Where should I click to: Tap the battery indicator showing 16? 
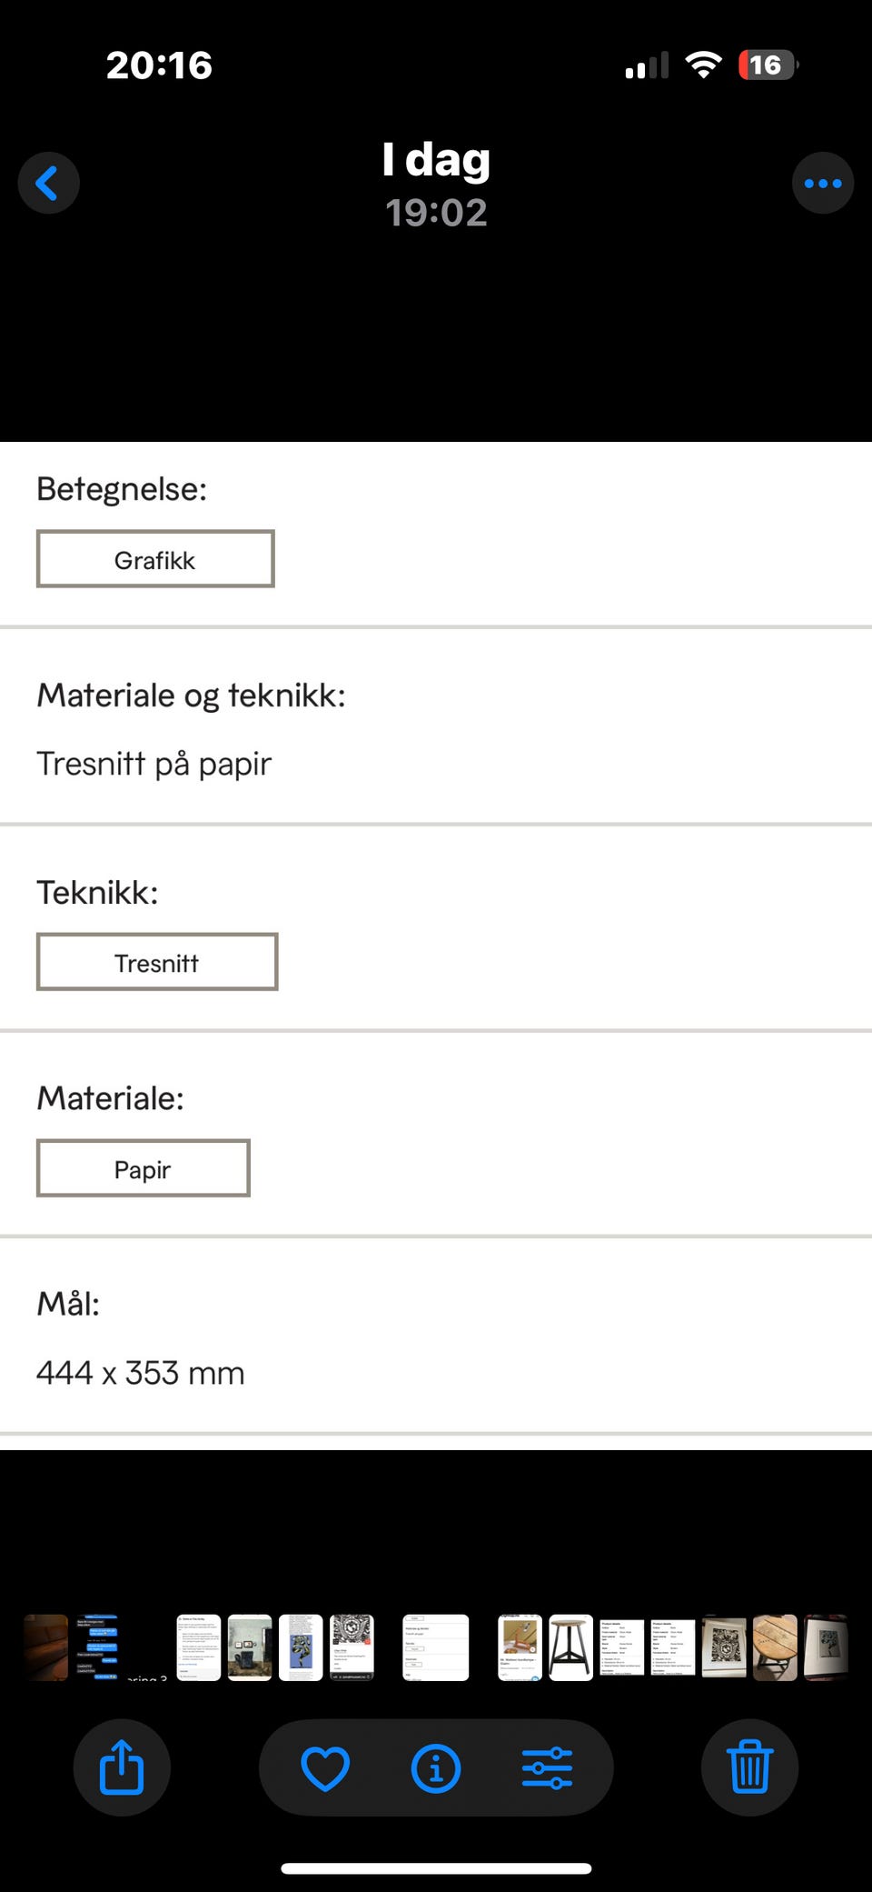tap(767, 65)
